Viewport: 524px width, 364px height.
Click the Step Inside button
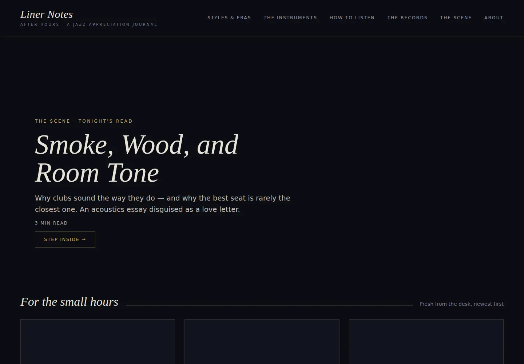(x=65, y=240)
